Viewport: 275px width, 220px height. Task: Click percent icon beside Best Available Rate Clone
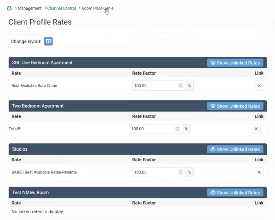[189, 86]
